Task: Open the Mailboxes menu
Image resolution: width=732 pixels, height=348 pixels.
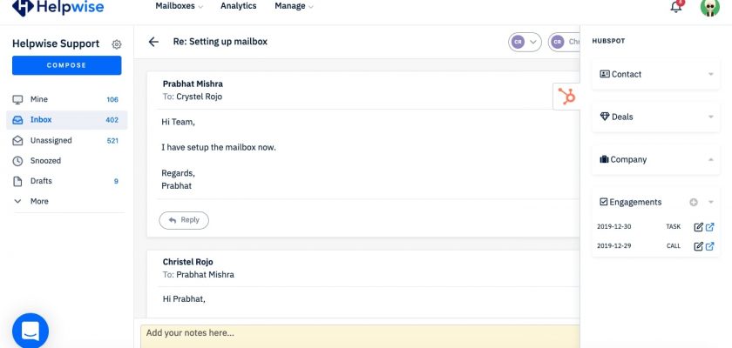Action: (179, 6)
